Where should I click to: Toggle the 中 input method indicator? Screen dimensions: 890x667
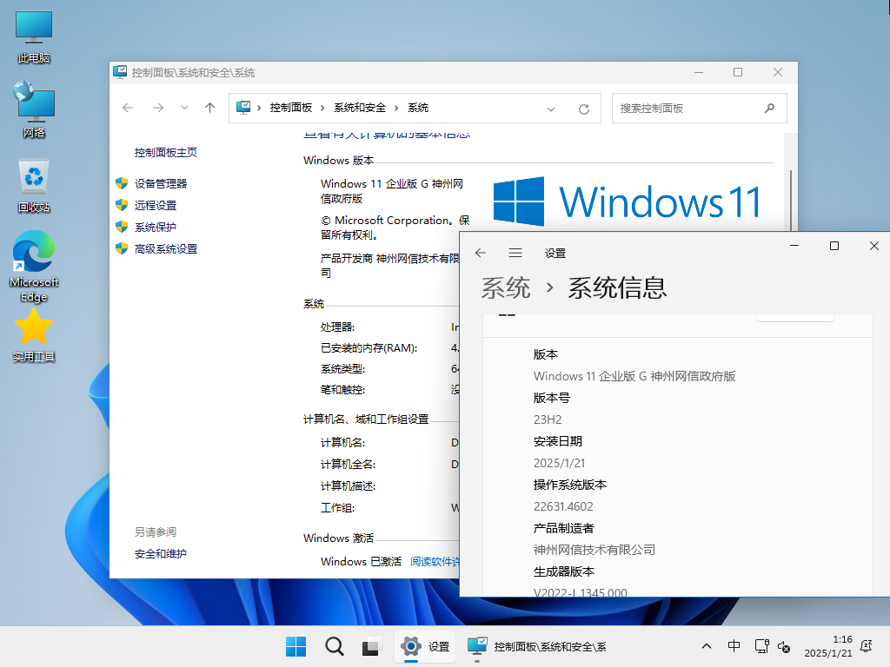pyautogui.click(x=734, y=646)
